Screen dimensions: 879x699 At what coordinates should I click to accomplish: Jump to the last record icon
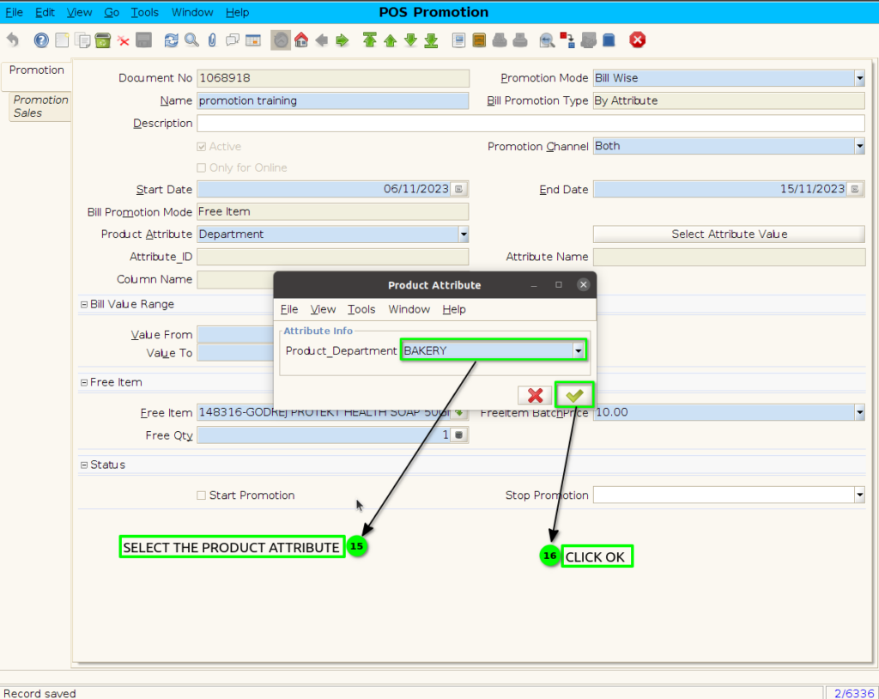pyautogui.click(x=431, y=40)
